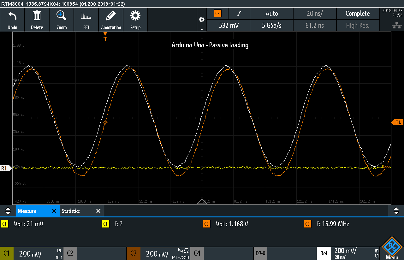Select the Zoom tool
The image size is (404, 260).
62,20
